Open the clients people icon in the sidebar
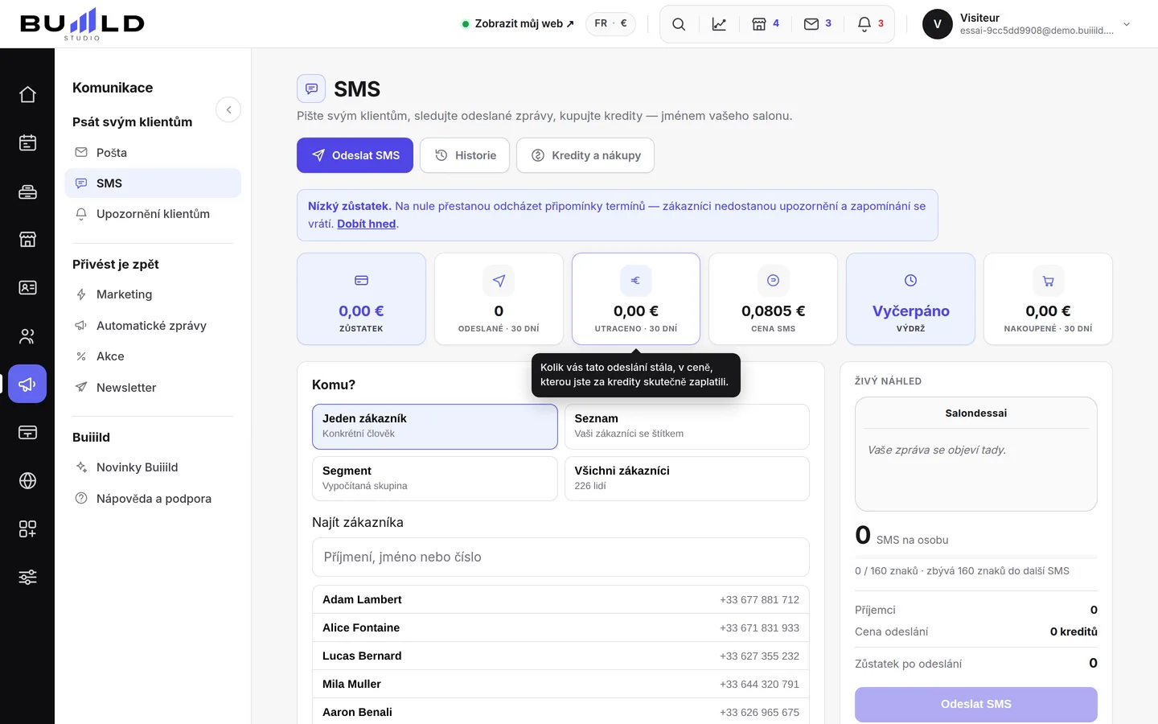Viewport: 1158px width, 724px height. coord(27,336)
